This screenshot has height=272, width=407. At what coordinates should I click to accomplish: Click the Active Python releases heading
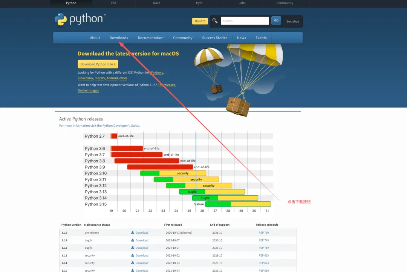pyautogui.click(x=81, y=119)
